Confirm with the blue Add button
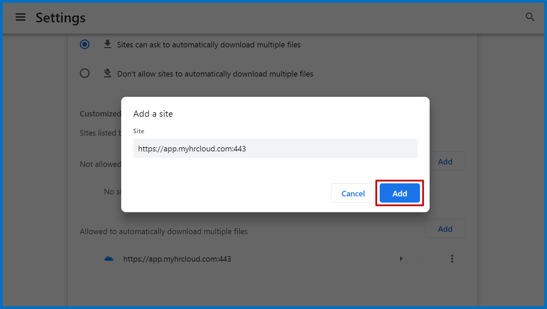Screen dimensions: 547x309 [x=400, y=193]
